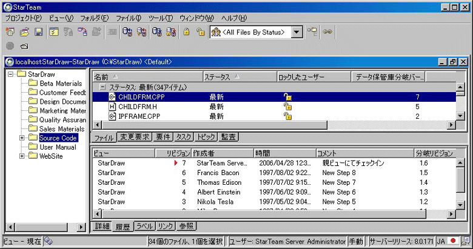Screen dimensions: 473x249
Task: Select the Beta Materials folder
Action: [x=61, y=84]
